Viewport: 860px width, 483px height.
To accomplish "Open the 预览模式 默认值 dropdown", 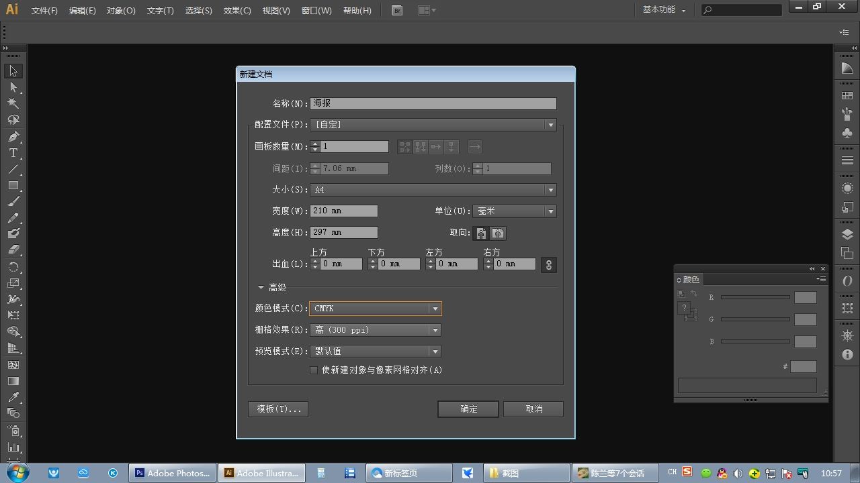I will pyautogui.click(x=376, y=352).
